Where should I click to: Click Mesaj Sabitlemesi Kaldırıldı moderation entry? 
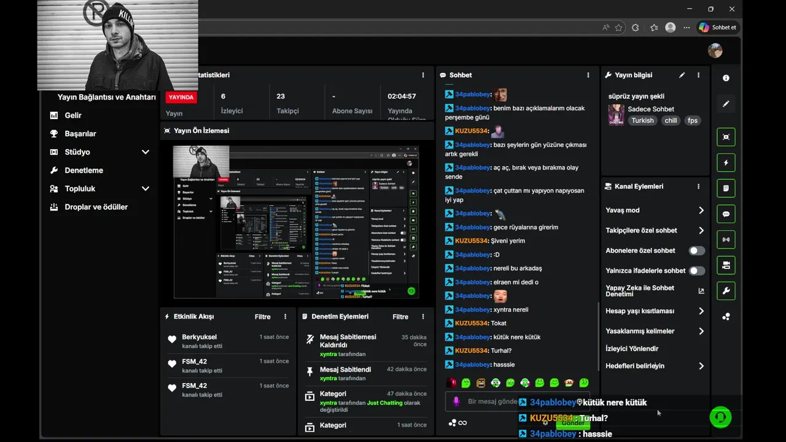pos(366,346)
